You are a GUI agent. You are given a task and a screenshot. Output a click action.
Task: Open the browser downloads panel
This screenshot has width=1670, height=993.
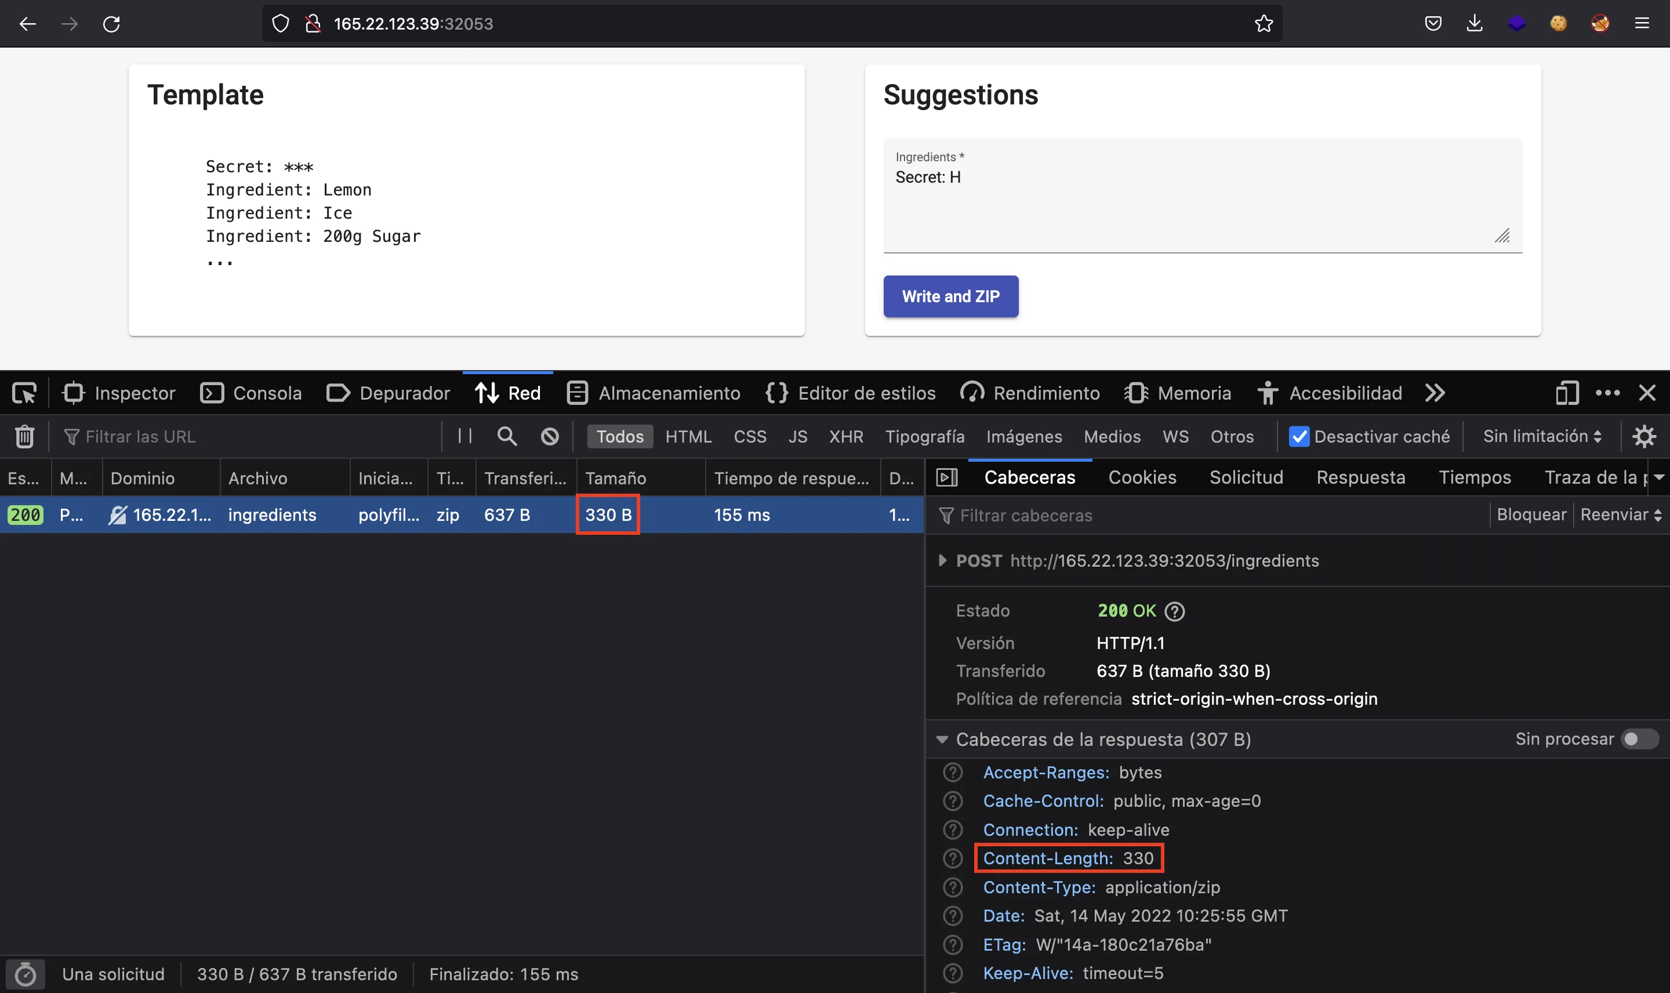click(x=1474, y=24)
